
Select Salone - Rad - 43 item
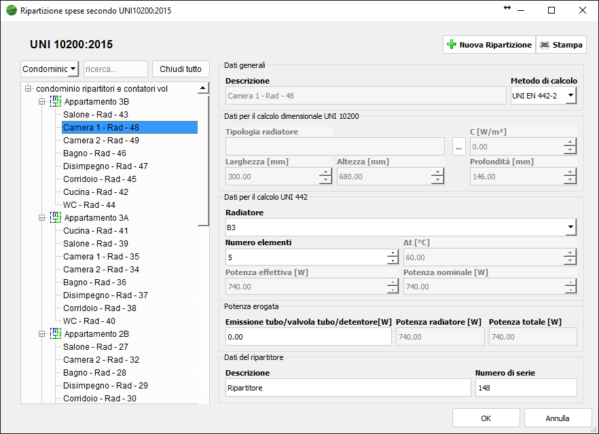pos(96,115)
